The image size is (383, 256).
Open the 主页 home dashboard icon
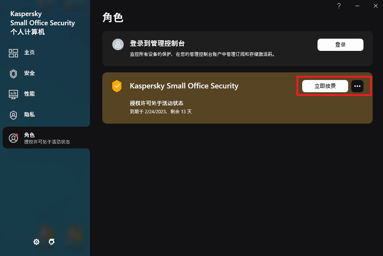[x=14, y=53]
